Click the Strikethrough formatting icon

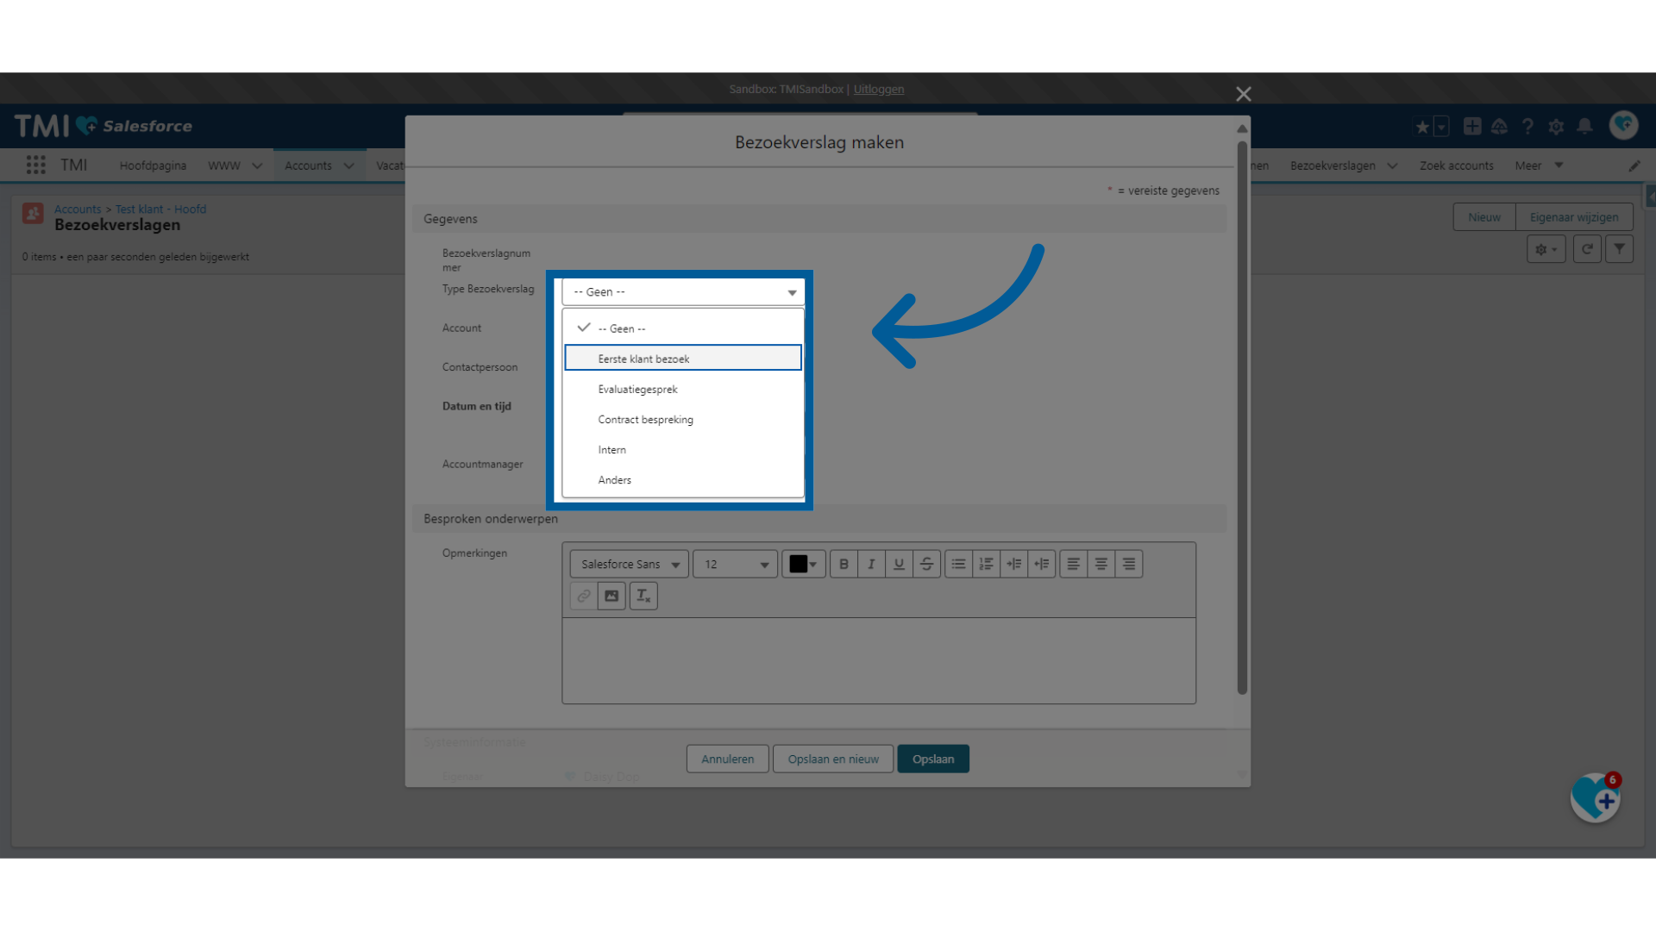(925, 564)
